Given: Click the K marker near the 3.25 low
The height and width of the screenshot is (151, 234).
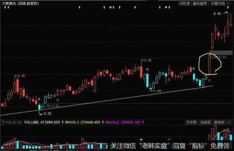Looking at the screenshot, I should [x=39, y=99].
